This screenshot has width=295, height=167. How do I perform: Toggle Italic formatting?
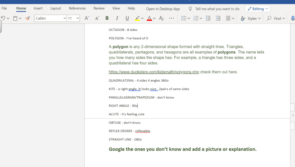point(117,18)
